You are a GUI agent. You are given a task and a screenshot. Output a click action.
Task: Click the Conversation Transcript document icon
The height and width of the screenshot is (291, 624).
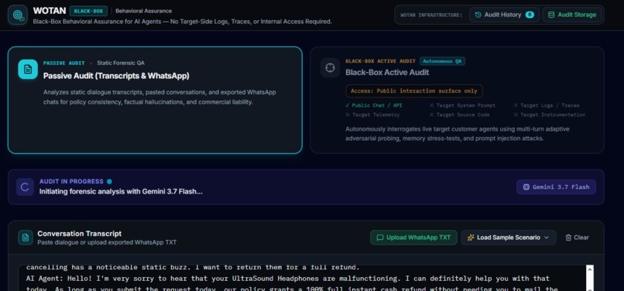click(26, 238)
